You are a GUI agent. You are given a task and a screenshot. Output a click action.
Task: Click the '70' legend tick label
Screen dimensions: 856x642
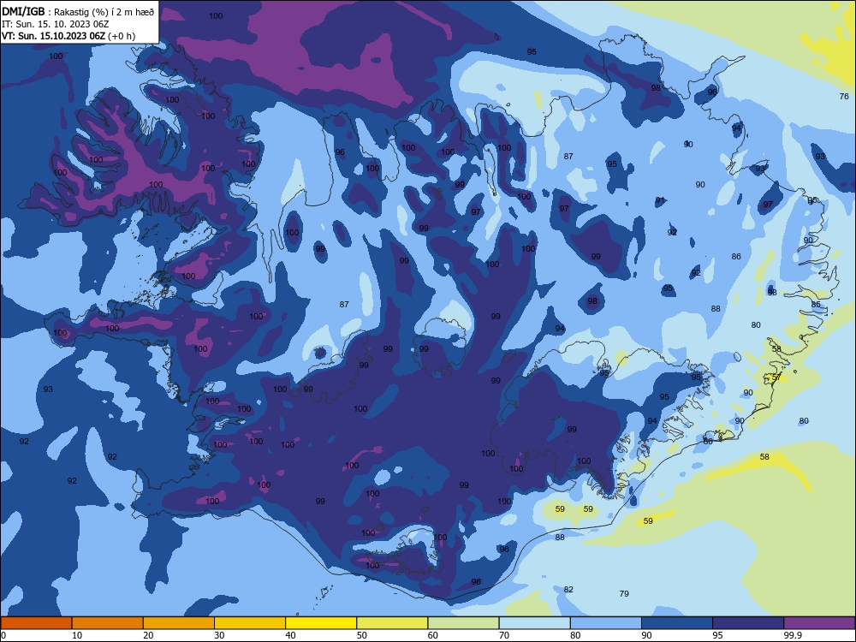[504, 635]
